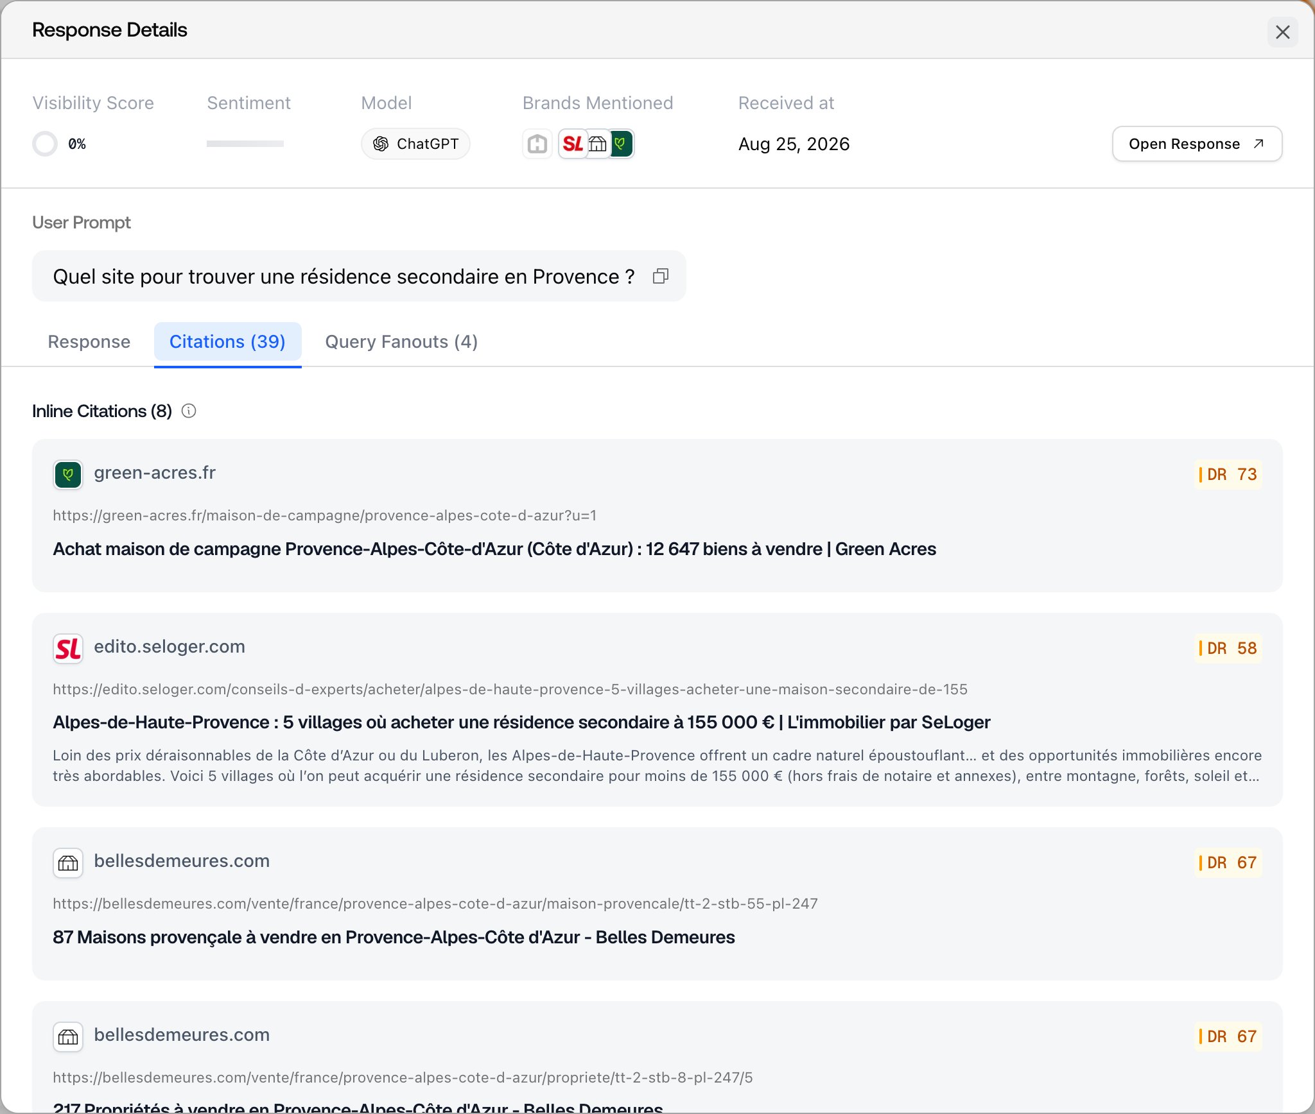The image size is (1315, 1114).
Task: Click the Inline Citations (8) heading
Action: click(x=102, y=411)
